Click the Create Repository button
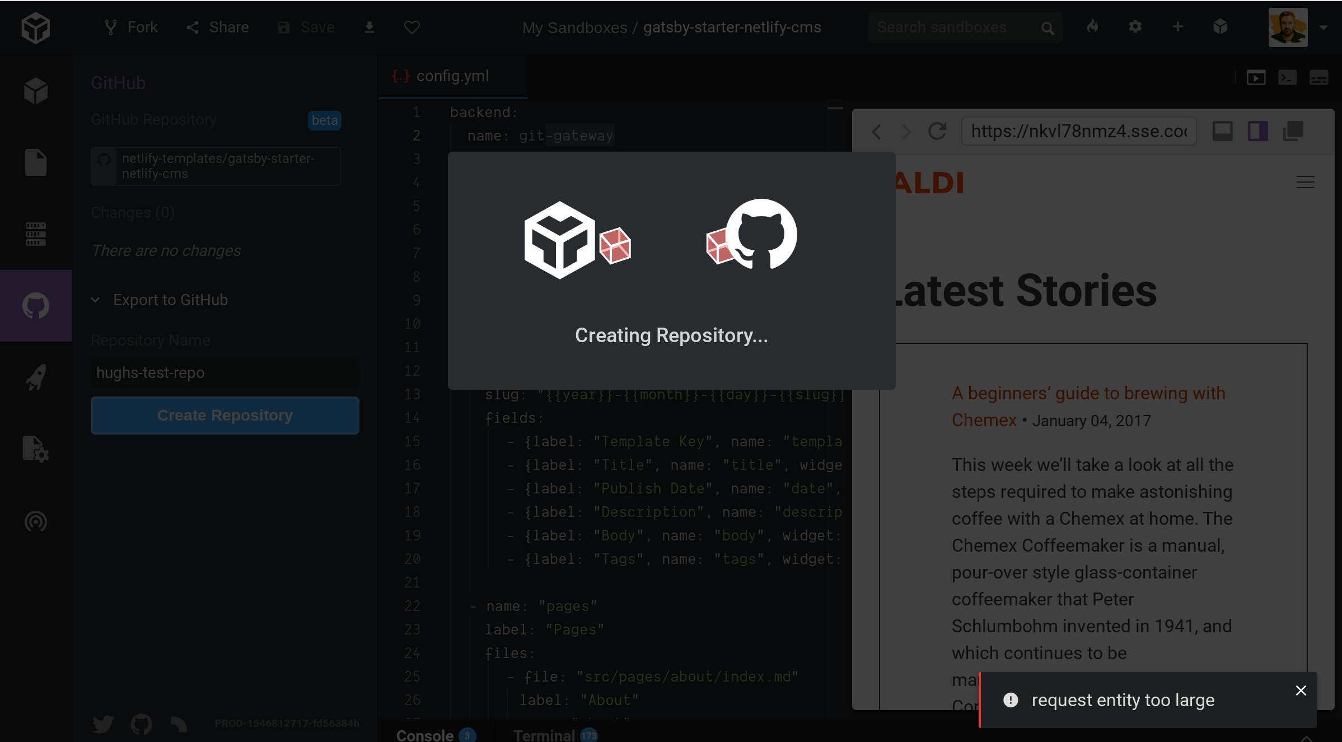Viewport: 1342px width, 742px height. coord(225,416)
